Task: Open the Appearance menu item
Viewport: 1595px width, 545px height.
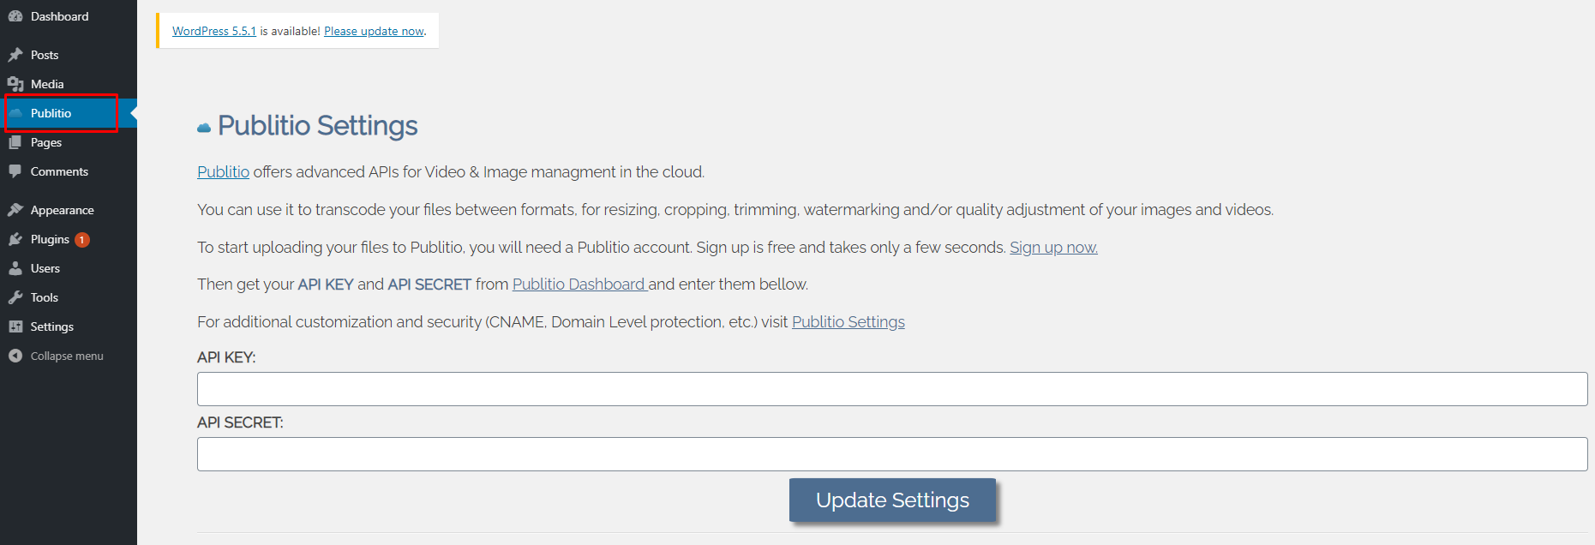Action: (x=69, y=210)
